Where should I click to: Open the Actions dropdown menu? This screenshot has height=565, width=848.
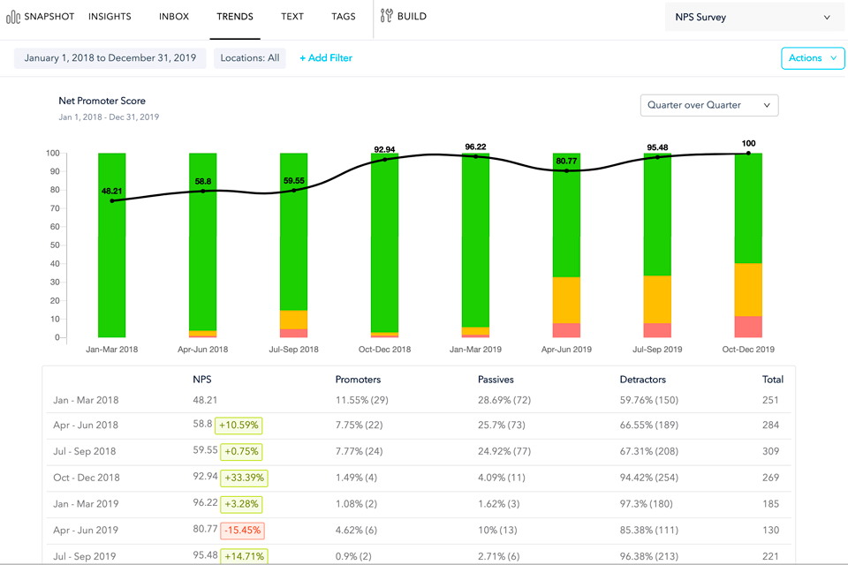pyautogui.click(x=813, y=58)
